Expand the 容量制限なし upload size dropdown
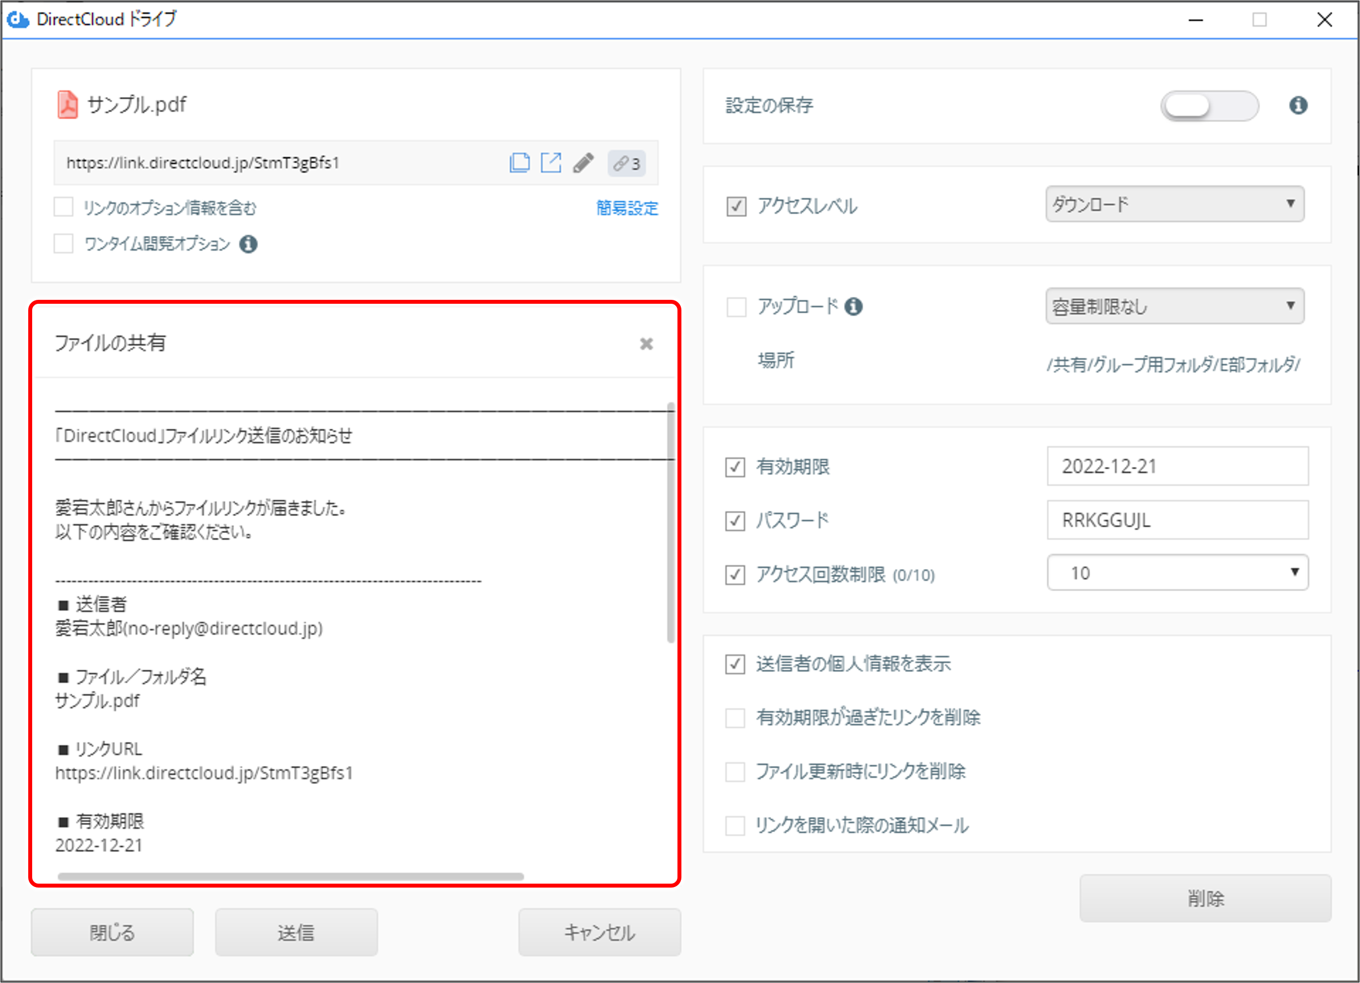The width and height of the screenshot is (1360, 983). pos(1174,307)
